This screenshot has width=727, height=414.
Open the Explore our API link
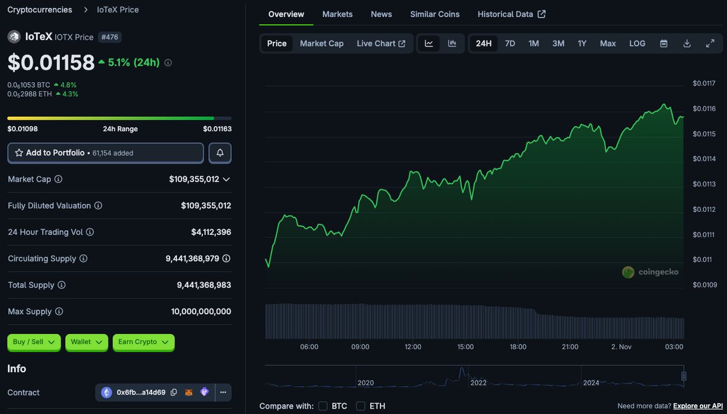click(x=698, y=406)
